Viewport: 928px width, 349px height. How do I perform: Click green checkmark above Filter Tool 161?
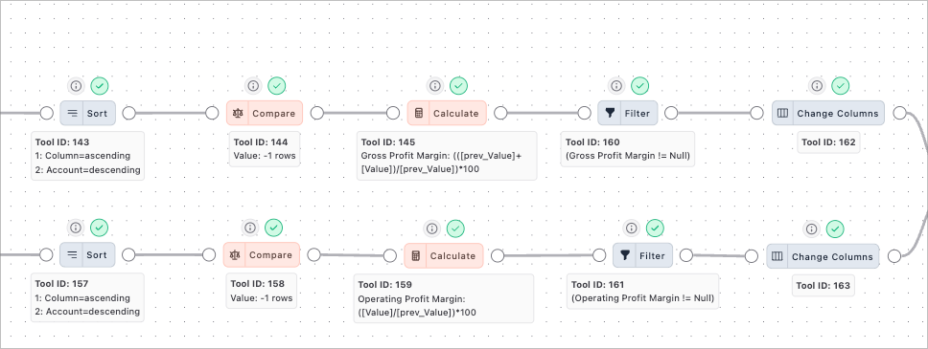pyautogui.click(x=655, y=228)
